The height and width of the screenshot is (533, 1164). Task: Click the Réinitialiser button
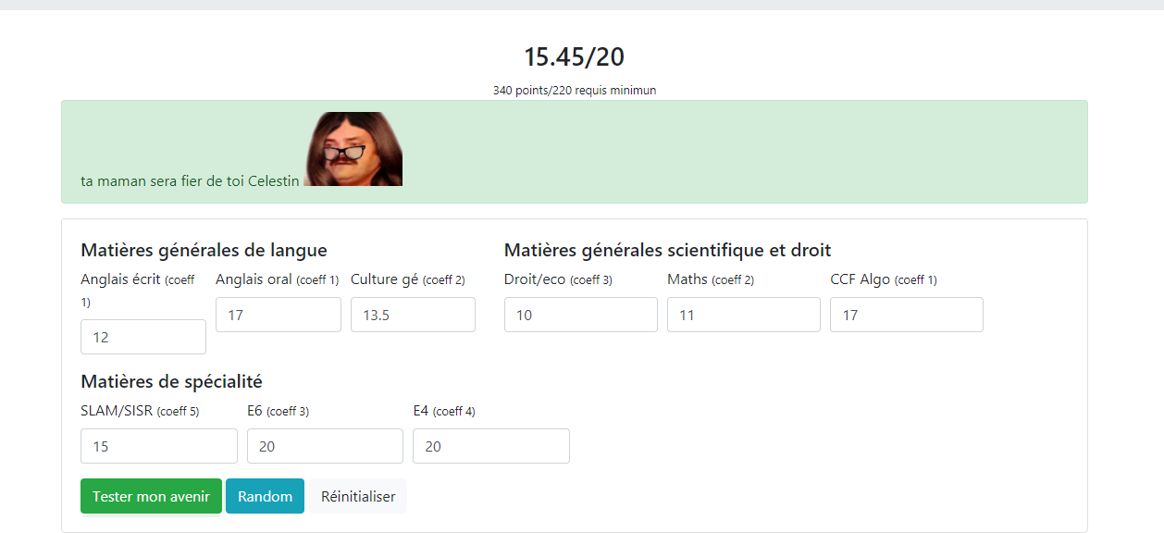(x=358, y=496)
